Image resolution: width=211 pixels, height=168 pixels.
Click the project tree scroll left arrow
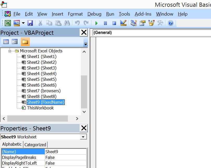click(4, 118)
